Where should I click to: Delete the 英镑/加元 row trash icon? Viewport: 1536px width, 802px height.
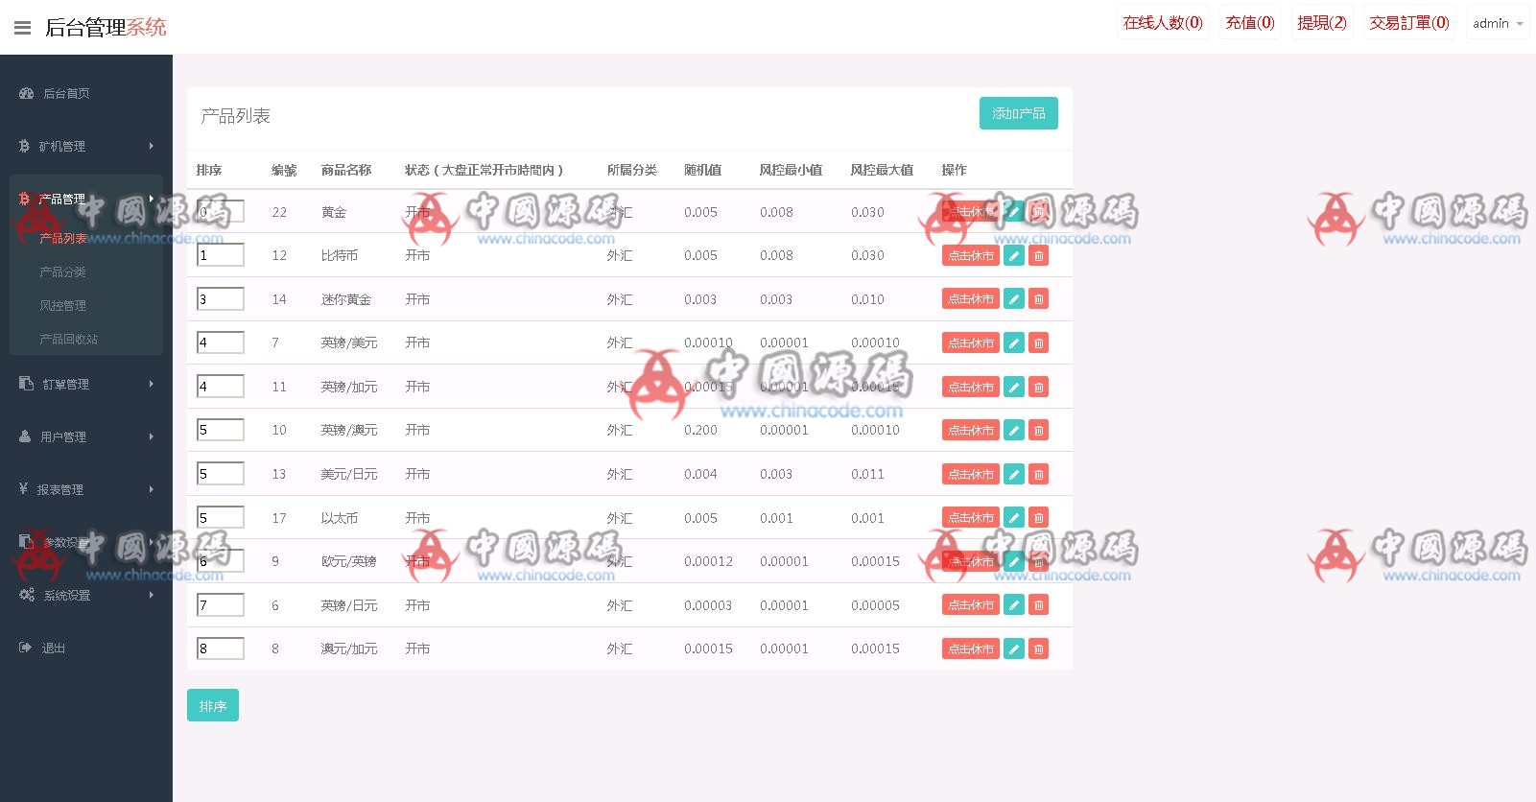[1038, 387]
